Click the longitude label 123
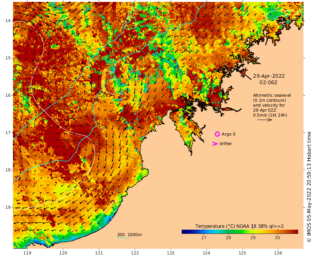Image resolution: width=313 pixels, height=259 pixels. [171, 253]
